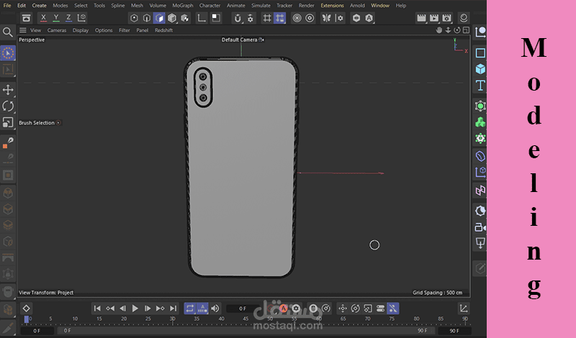Open the MoGraph menu
The width and height of the screenshot is (576, 338).
click(x=183, y=5)
